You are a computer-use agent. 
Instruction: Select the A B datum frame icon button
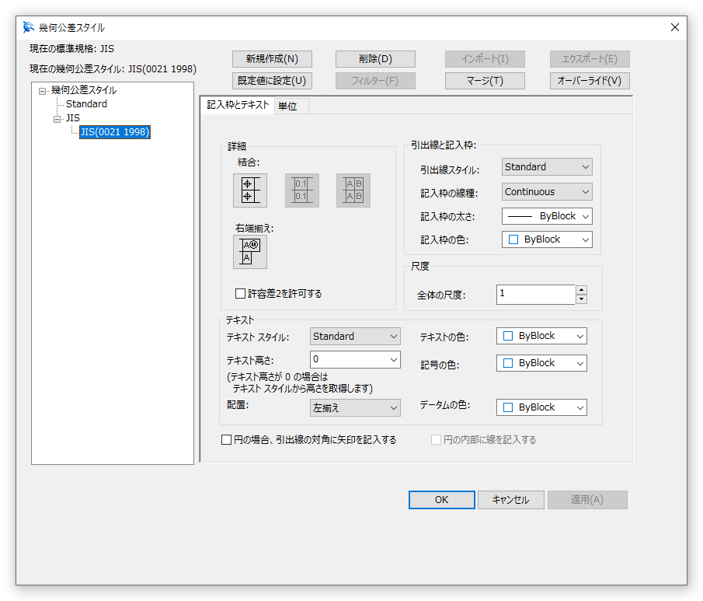click(x=353, y=190)
